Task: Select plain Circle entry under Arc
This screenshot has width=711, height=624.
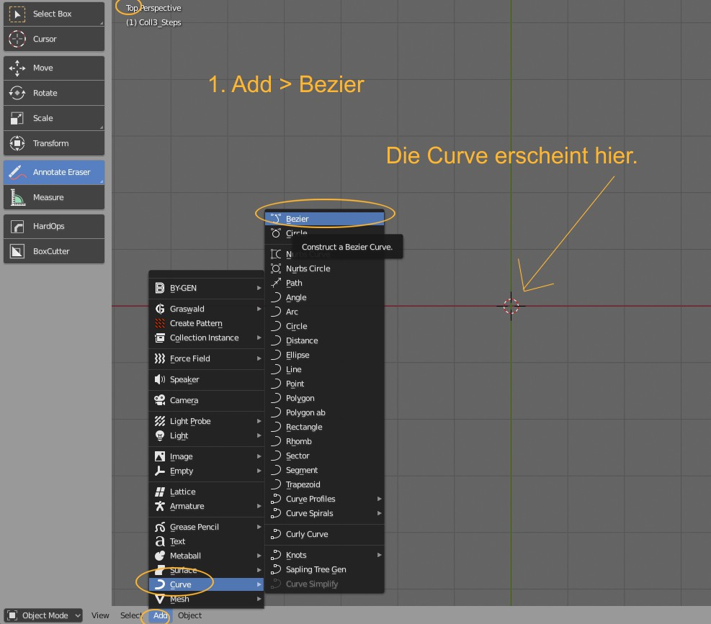Action: [324, 326]
